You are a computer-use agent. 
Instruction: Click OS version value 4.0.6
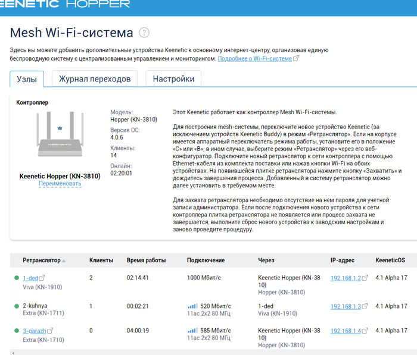(117, 137)
